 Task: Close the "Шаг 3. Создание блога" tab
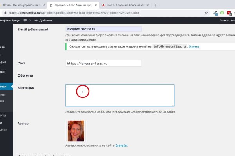148,5
